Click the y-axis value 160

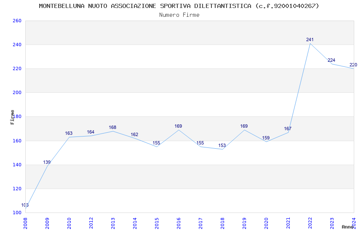17,141
